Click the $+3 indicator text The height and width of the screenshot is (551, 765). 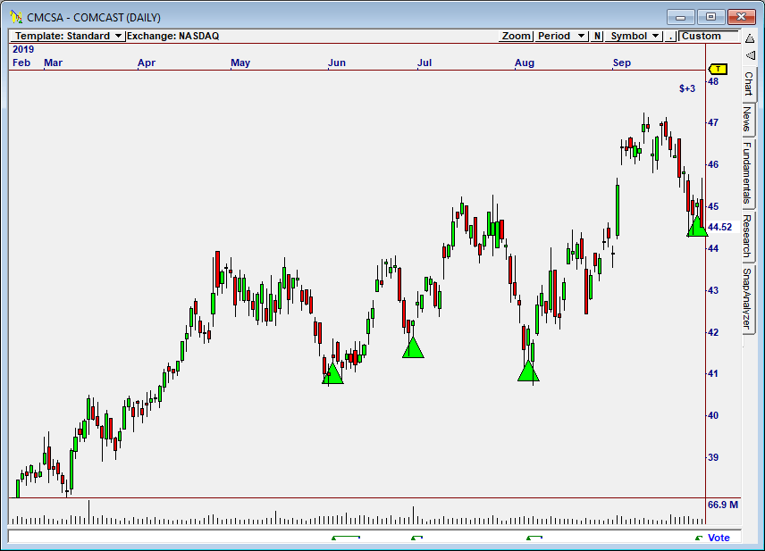[687, 88]
